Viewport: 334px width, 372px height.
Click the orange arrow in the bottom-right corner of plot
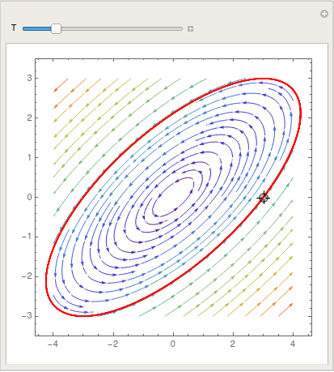tap(285, 310)
